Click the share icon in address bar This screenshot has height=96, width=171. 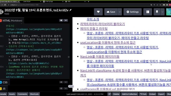157,5
